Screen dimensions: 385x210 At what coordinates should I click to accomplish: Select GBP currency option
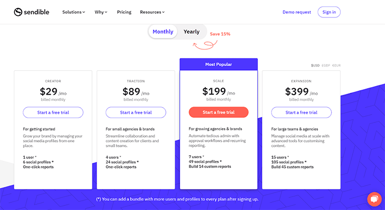(x=326, y=66)
